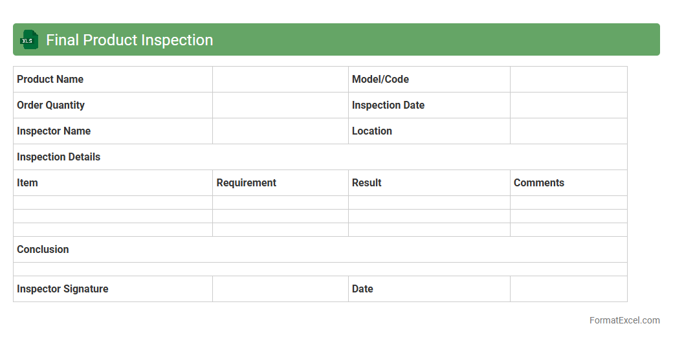
Task: Click the Result column header
Action: [367, 183]
